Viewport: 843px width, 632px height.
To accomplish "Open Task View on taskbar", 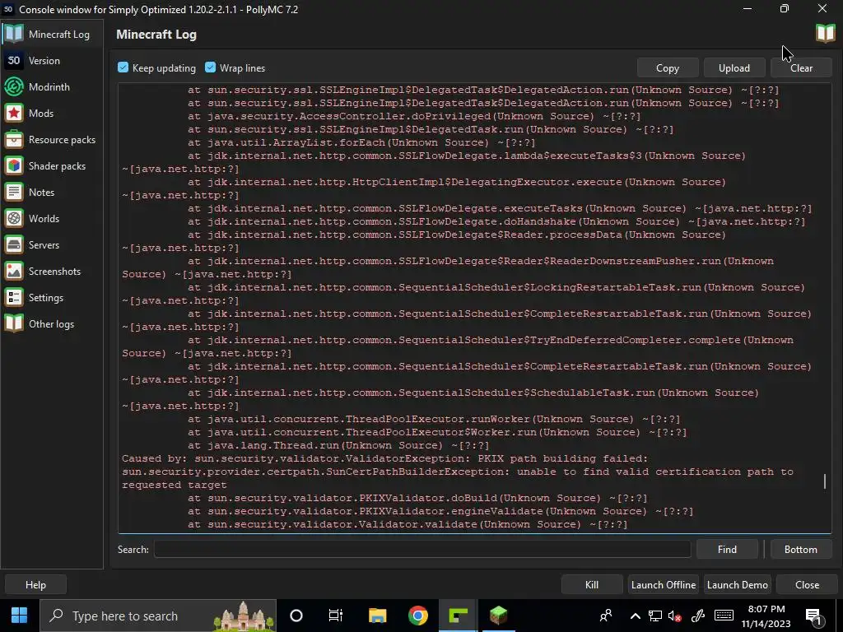I will 336,616.
